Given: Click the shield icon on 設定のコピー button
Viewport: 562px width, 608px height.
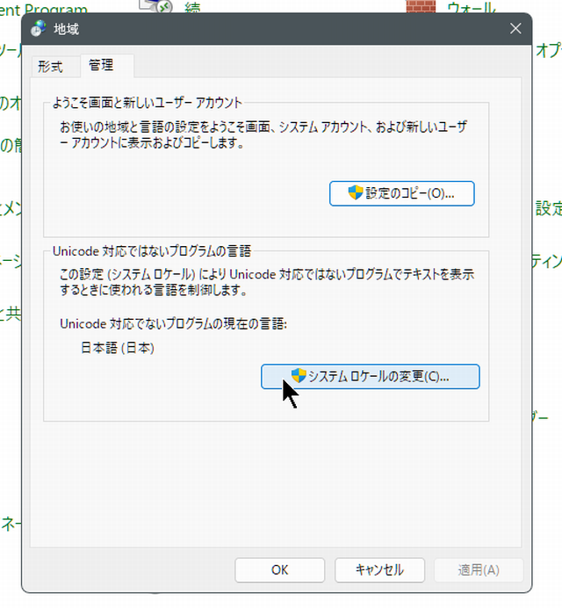Looking at the screenshot, I should click(x=356, y=193).
